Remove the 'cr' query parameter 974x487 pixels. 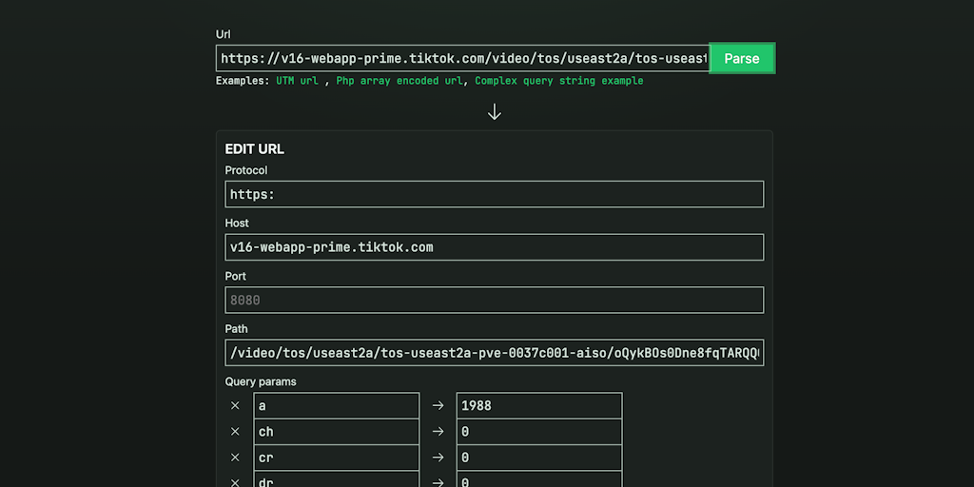(235, 458)
